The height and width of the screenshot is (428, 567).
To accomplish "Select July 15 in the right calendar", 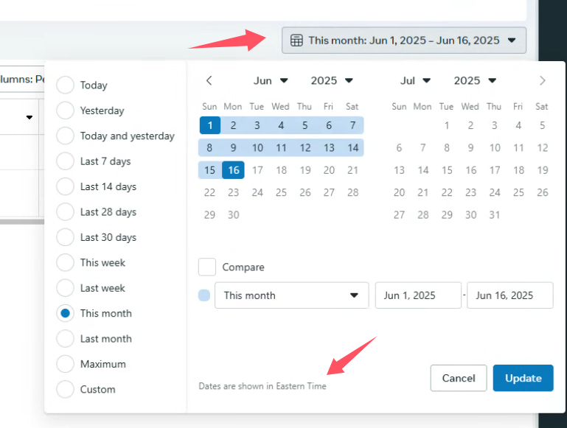I will (447, 170).
